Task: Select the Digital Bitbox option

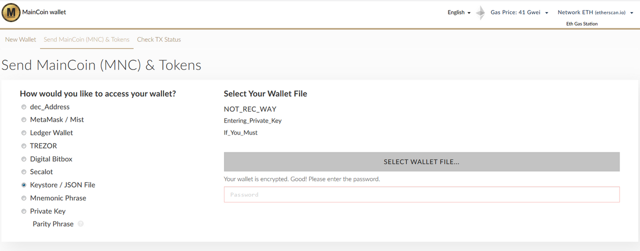Action: (24, 159)
